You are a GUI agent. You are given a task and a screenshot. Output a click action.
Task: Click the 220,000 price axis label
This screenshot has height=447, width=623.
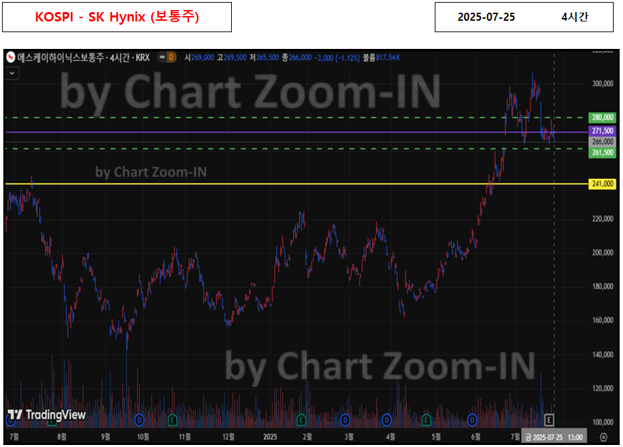tap(602, 219)
